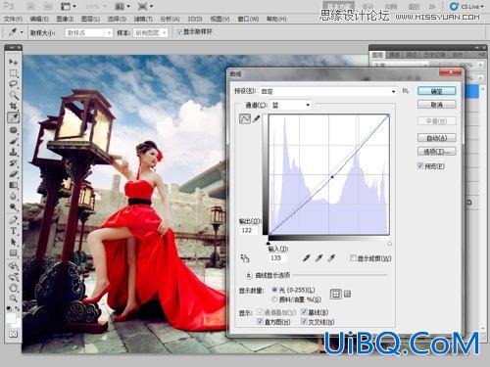This screenshot has height=367, width=490.
Task: Open the Image (图像) menu
Action: click(x=65, y=19)
